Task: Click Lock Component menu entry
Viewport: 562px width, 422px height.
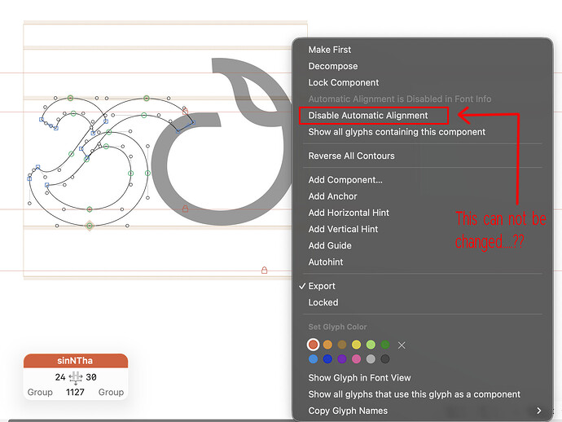Action: point(344,82)
